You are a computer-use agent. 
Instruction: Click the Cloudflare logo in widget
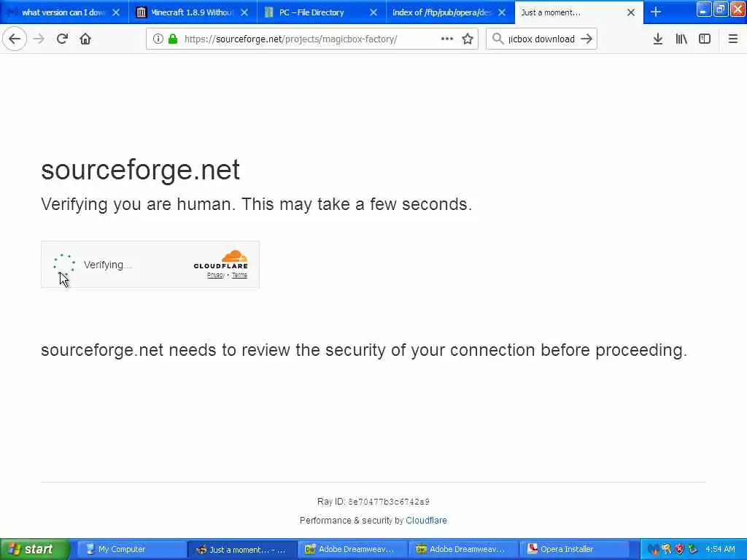pyautogui.click(x=220, y=260)
